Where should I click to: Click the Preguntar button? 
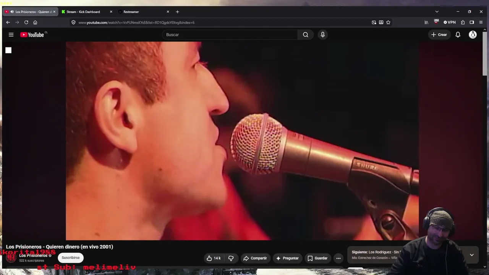pyautogui.click(x=287, y=258)
